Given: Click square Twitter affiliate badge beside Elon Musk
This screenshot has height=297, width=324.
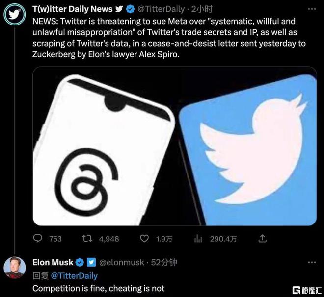Looking at the screenshot, I should [91, 262].
